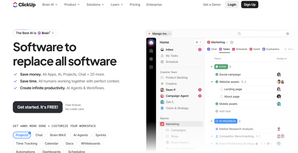298x153 pixels.
Task: Toggle the Social campaign complete checkmark
Action: point(217,74)
